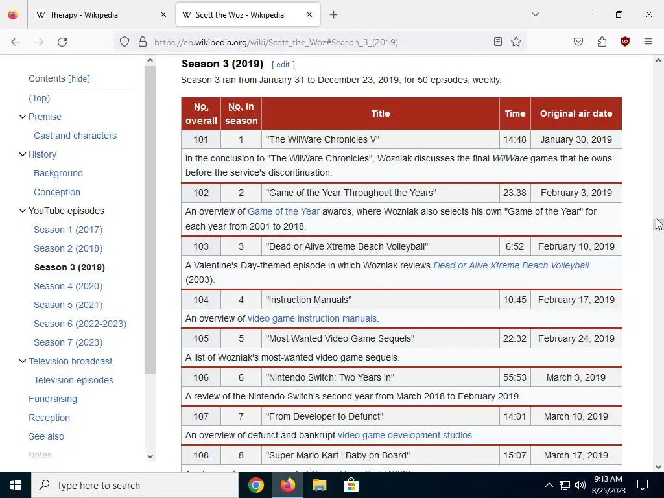
Task: Edit the Season 3 (2019) section
Action: point(283,64)
